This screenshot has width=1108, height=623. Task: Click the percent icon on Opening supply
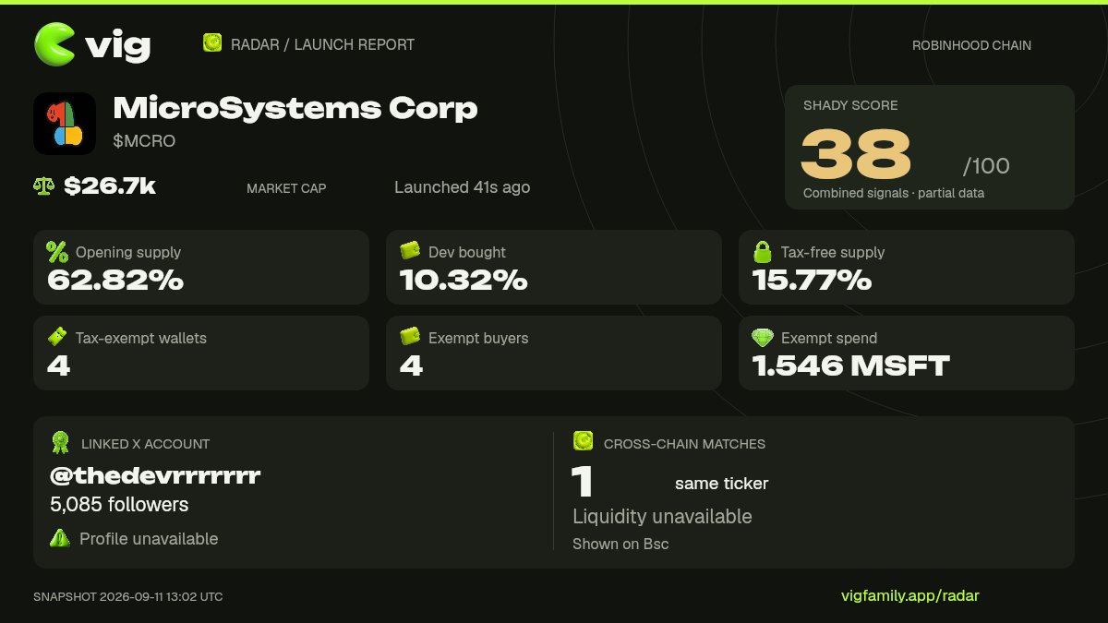[x=57, y=252]
